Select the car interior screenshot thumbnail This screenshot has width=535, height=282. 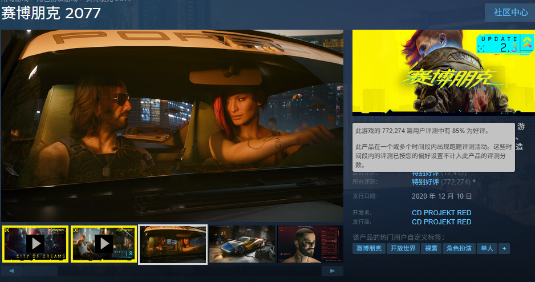[173, 244]
